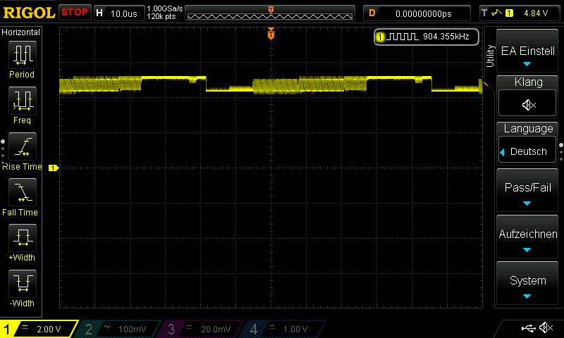
Task: Select channel 1 at 2.00 V
Action: tap(39, 329)
